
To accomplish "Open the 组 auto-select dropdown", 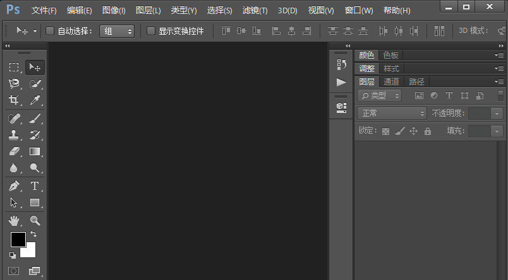I will (x=117, y=32).
